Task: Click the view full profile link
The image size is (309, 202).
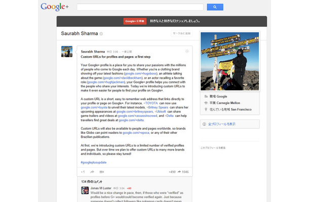Action: 222,124
